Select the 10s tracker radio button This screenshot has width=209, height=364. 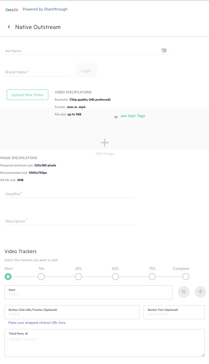click(x=41, y=277)
